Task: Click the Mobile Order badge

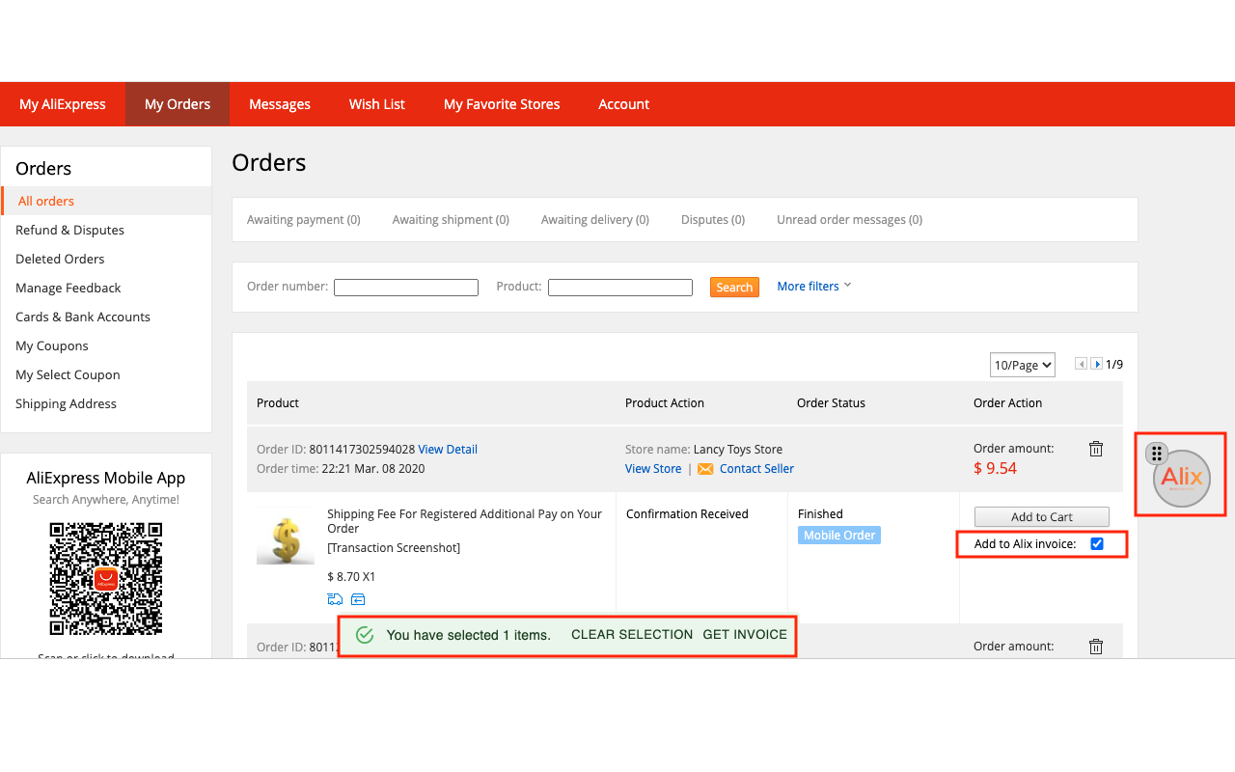Action: [x=839, y=536]
